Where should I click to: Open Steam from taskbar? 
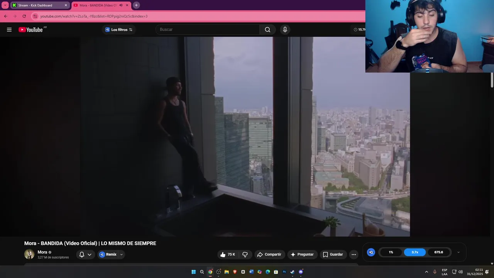(293, 272)
